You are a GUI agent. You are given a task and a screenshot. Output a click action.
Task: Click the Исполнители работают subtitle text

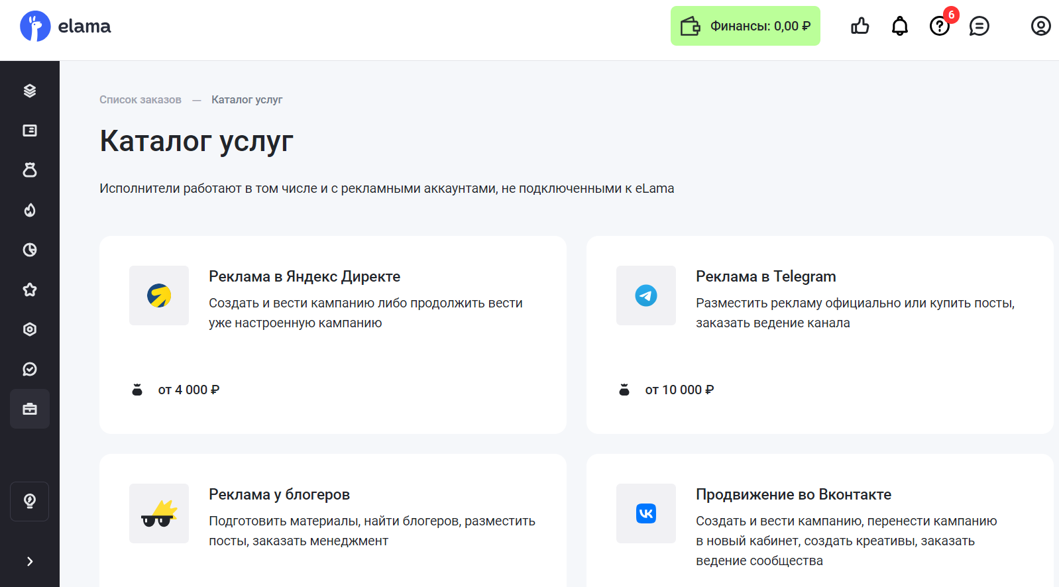(387, 188)
